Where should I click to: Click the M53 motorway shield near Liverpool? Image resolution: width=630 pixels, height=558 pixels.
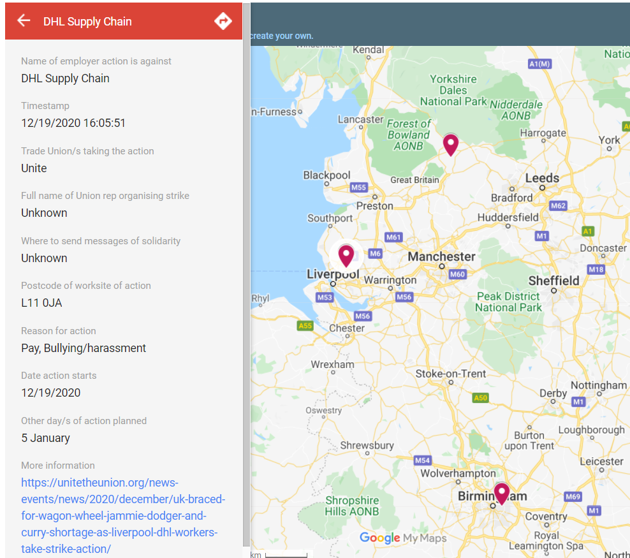point(324,297)
